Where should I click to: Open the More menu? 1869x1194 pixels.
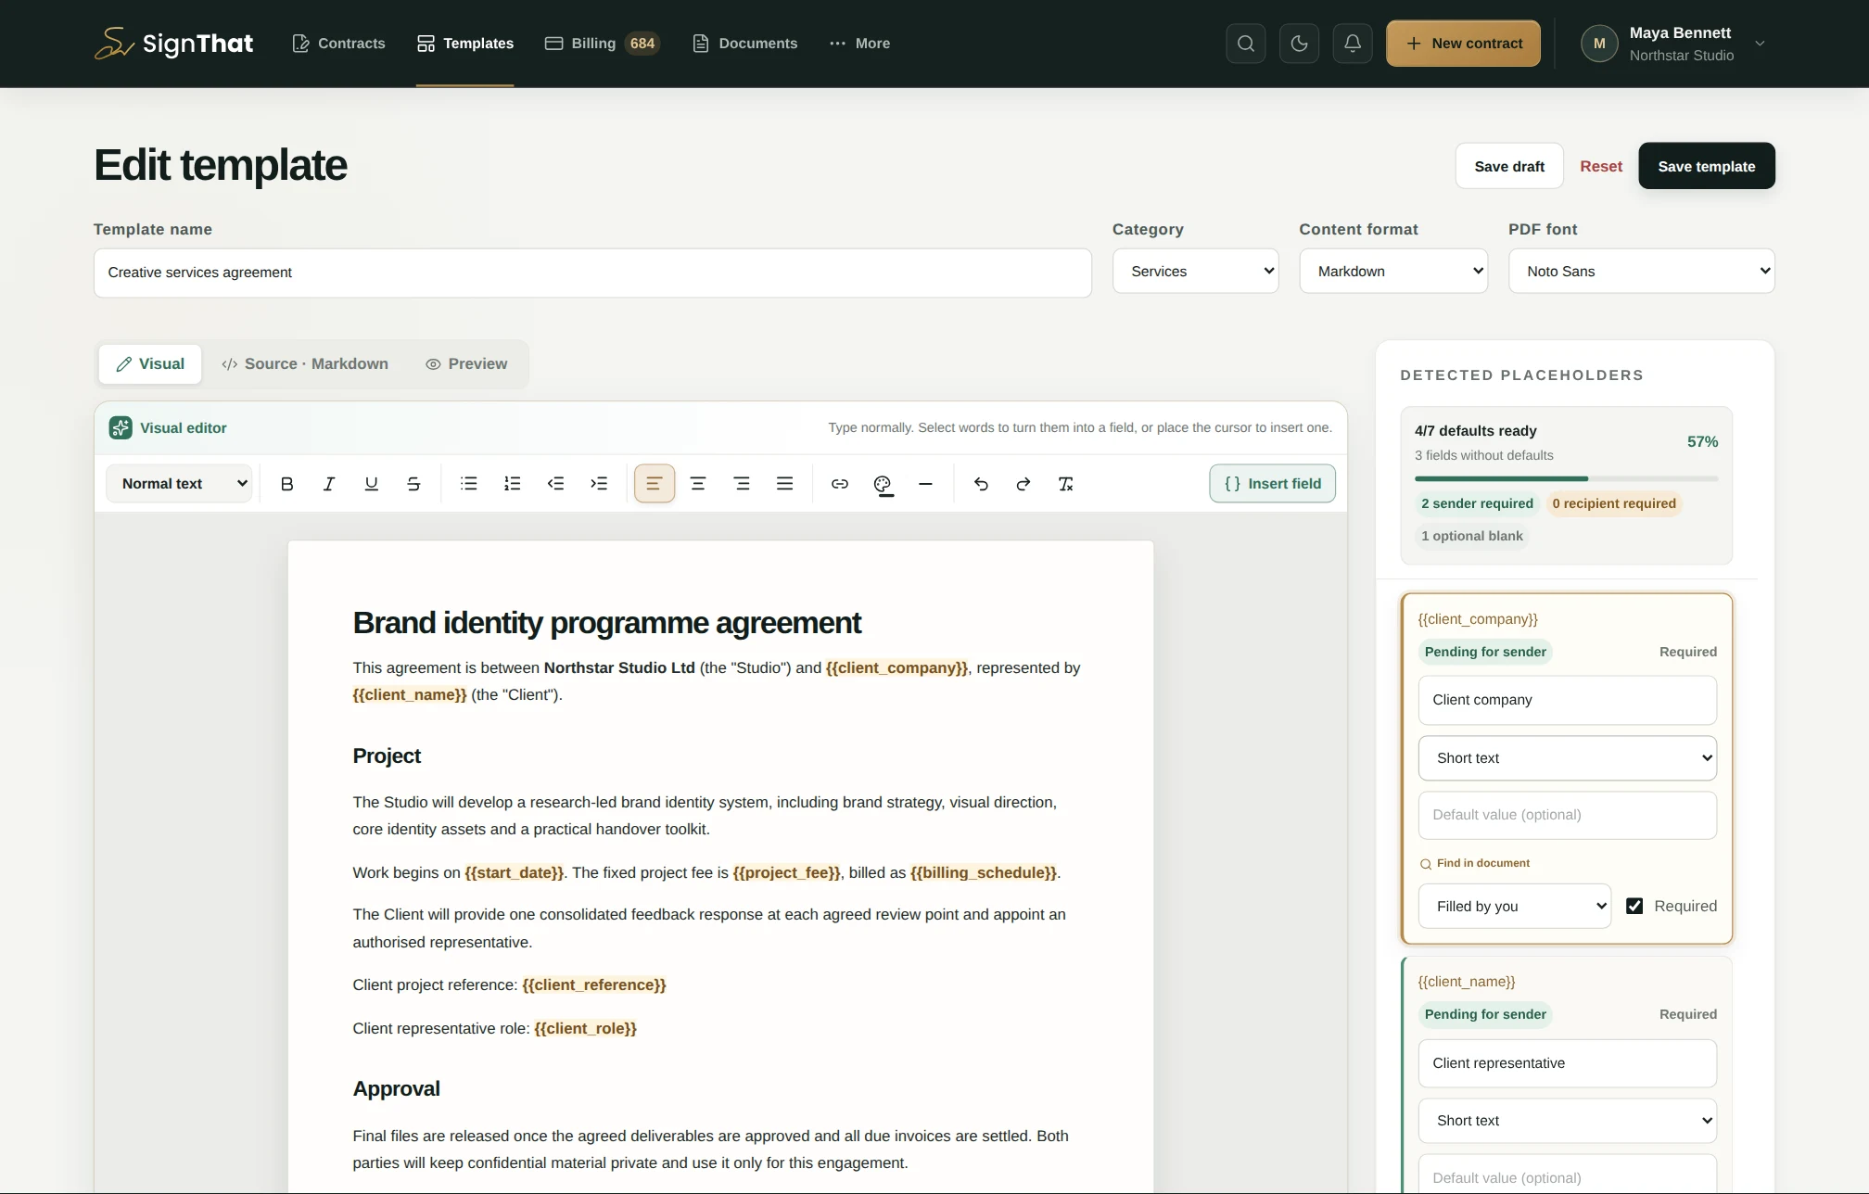pos(859,44)
